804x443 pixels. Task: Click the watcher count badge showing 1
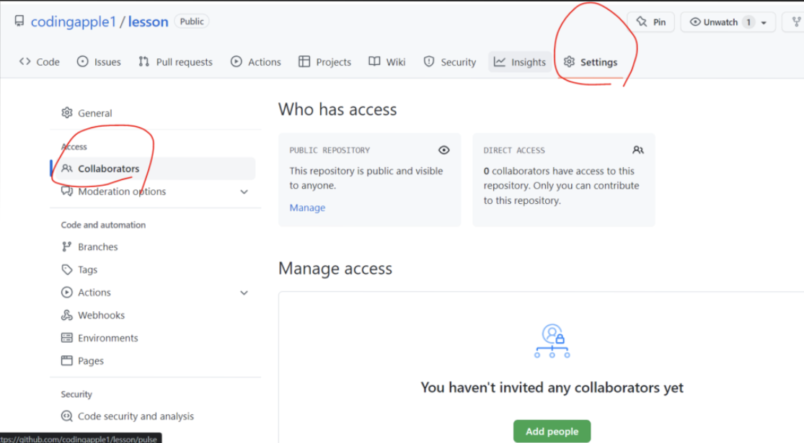748,22
